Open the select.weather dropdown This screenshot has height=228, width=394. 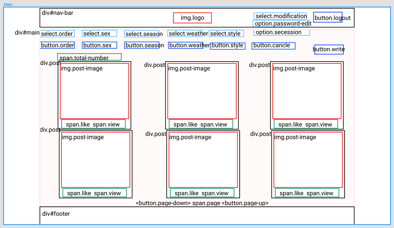pos(185,34)
